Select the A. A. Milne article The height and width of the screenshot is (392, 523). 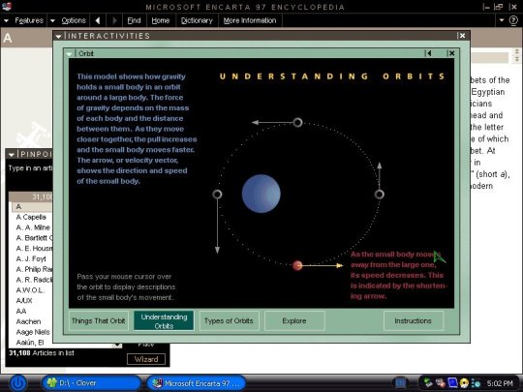(x=33, y=227)
